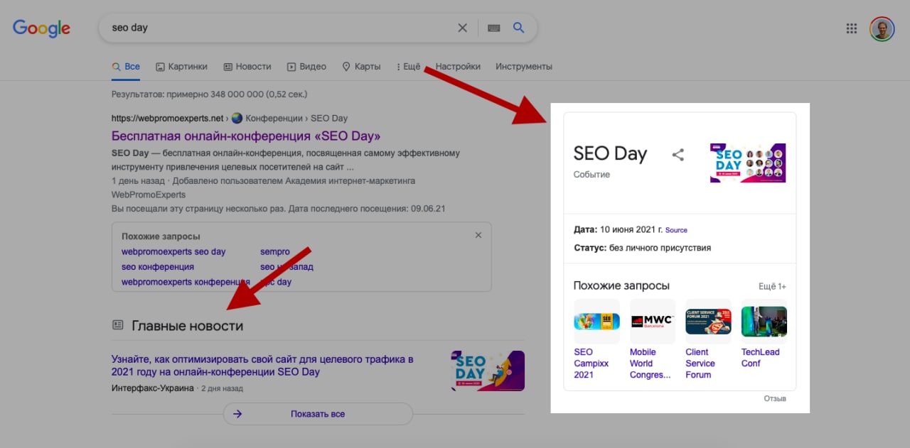The image size is (910, 448).
Task: Click the blue search magnifier icon
Action: tap(518, 28)
